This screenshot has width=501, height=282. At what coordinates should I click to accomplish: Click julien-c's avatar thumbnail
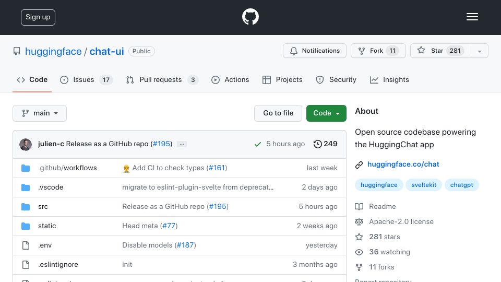26,145
